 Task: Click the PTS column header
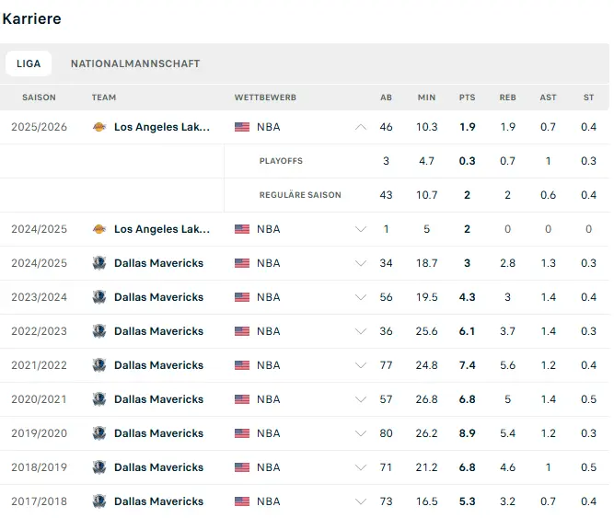pyautogui.click(x=467, y=98)
